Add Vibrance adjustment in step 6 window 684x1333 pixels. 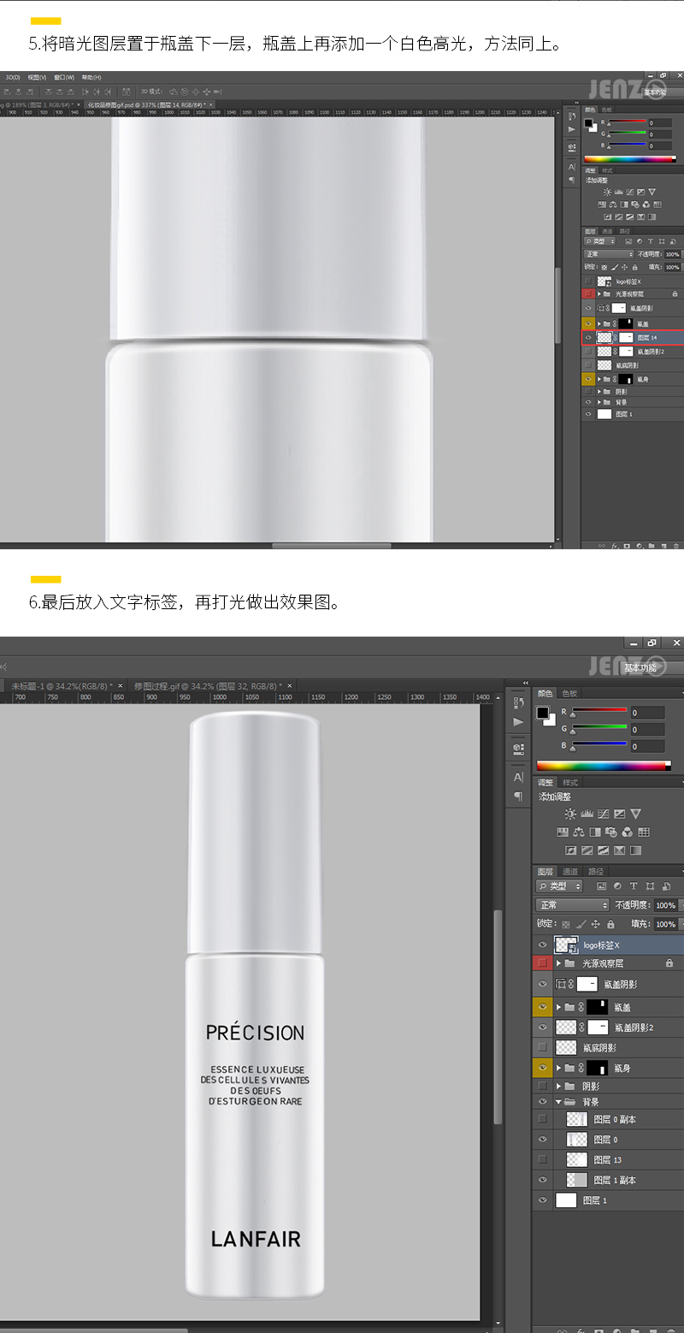coord(636,814)
